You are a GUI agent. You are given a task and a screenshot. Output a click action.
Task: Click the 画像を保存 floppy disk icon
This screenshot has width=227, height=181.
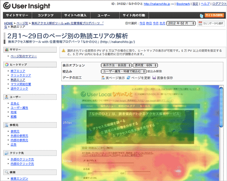(x=154, y=78)
